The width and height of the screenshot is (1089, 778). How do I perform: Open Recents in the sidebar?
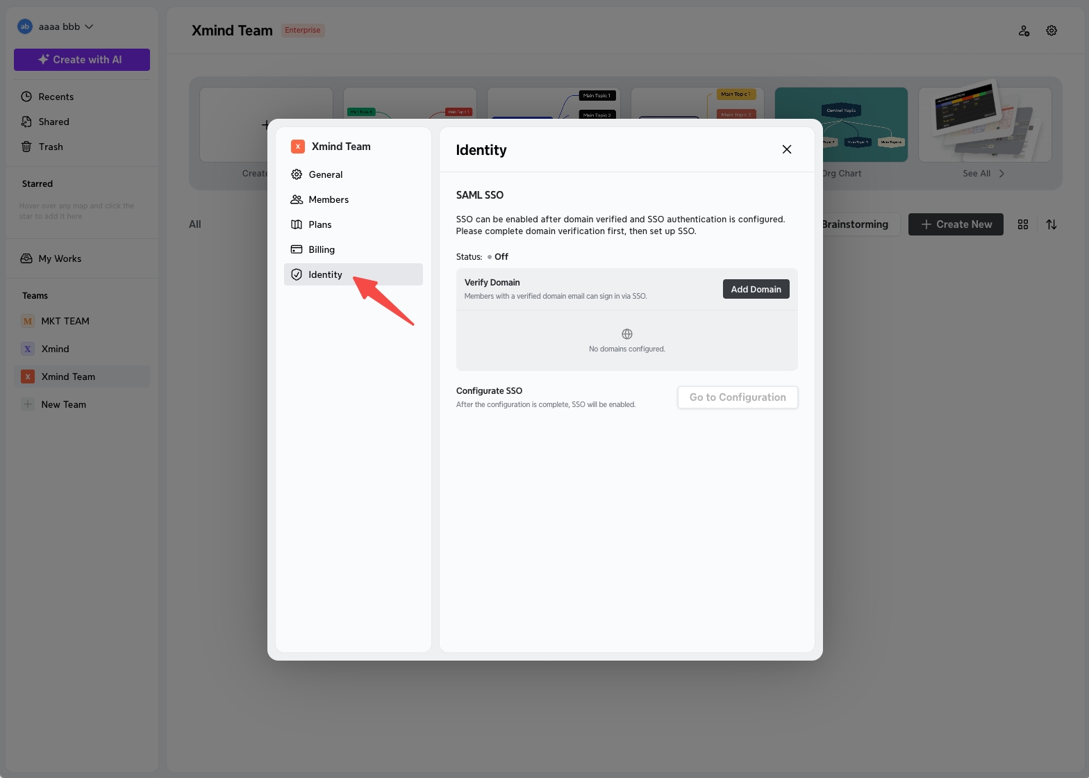point(82,97)
